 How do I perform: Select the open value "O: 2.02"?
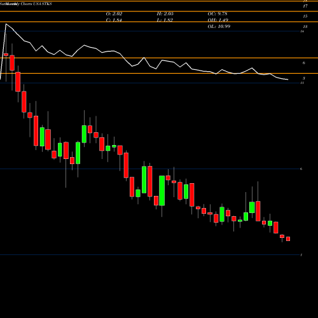(114, 14)
